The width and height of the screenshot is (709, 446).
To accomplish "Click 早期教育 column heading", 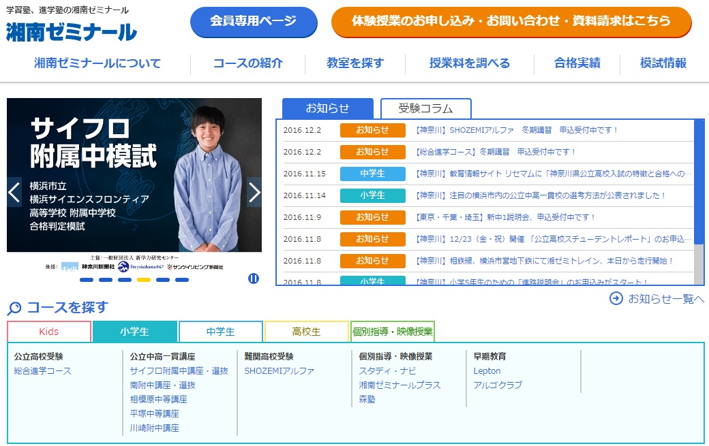I will (489, 357).
